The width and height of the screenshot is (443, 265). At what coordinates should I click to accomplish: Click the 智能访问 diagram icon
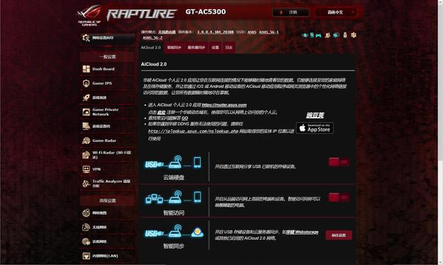click(174, 197)
